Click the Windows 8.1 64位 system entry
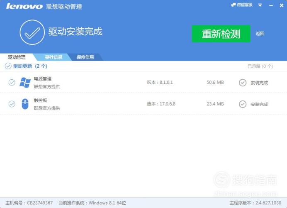Screen dimensions: 287x208 pos(92,203)
